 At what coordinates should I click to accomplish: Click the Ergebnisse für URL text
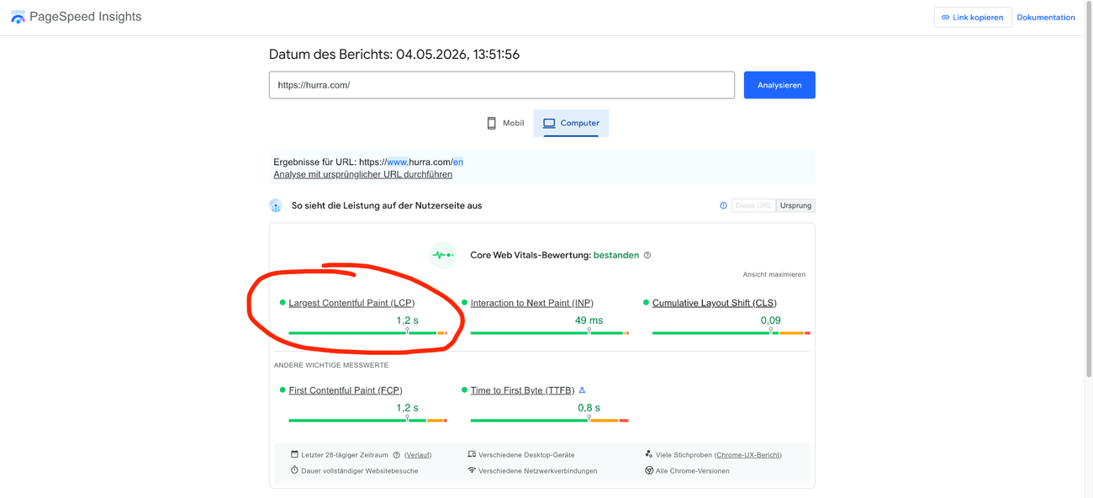pyautogui.click(x=368, y=162)
